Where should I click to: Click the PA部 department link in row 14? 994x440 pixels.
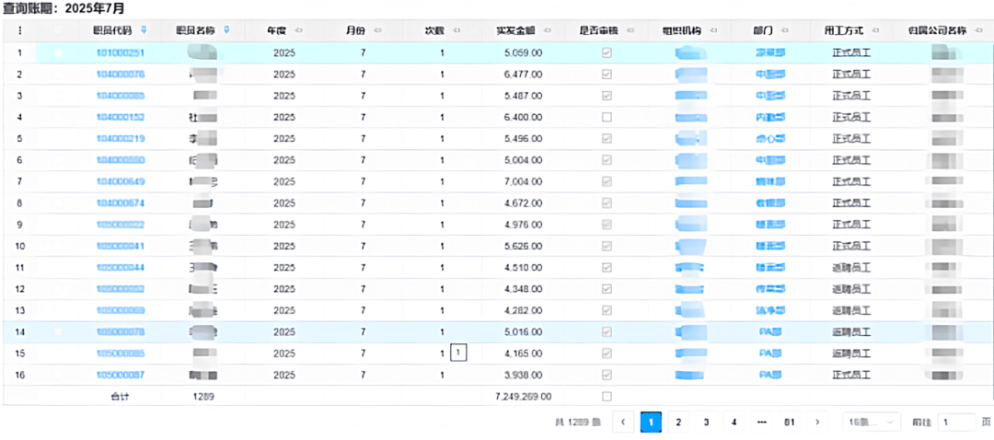[770, 331]
